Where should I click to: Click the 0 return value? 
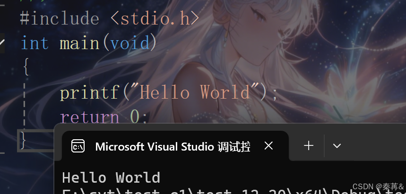click(135, 117)
